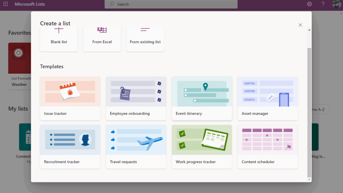This screenshot has width=343, height=193.
Task: Open the sort A-Z dropdown behind dialog
Action: pos(320,109)
